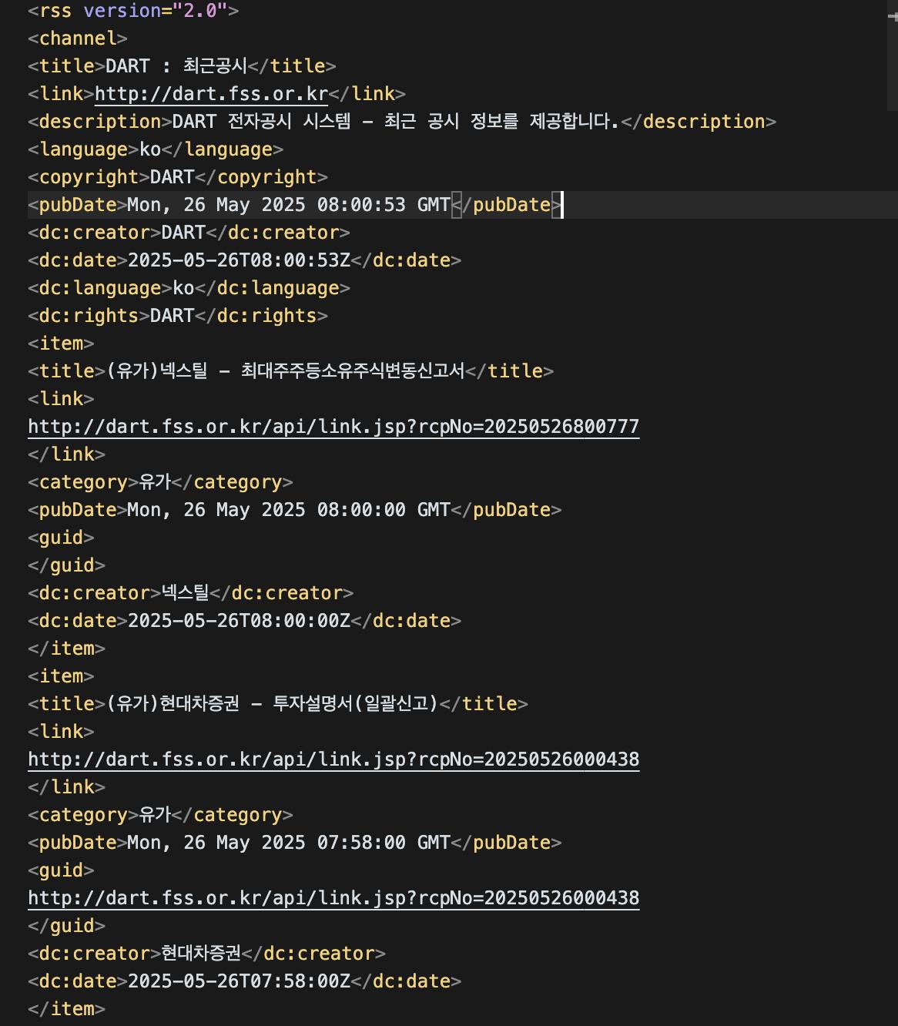Viewport: 898px width, 1026px height.
Task: Click the dc:creator line with '현대차증권'
Action: 206,954
